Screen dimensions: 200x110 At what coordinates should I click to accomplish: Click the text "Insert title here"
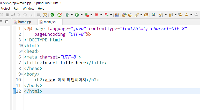(x=64, y=63)
